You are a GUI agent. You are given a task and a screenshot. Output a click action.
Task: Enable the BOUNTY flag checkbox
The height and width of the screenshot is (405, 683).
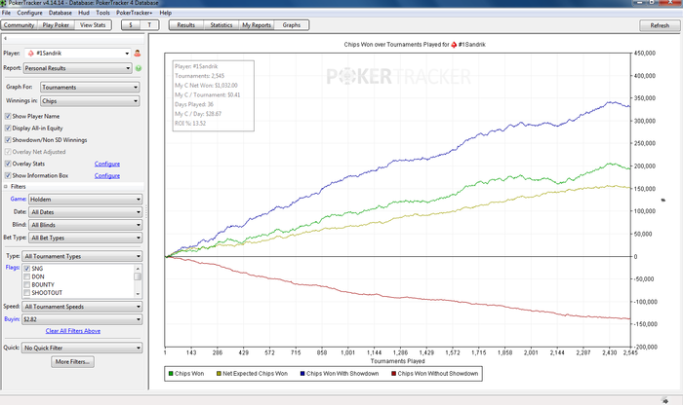pos(27,284)
